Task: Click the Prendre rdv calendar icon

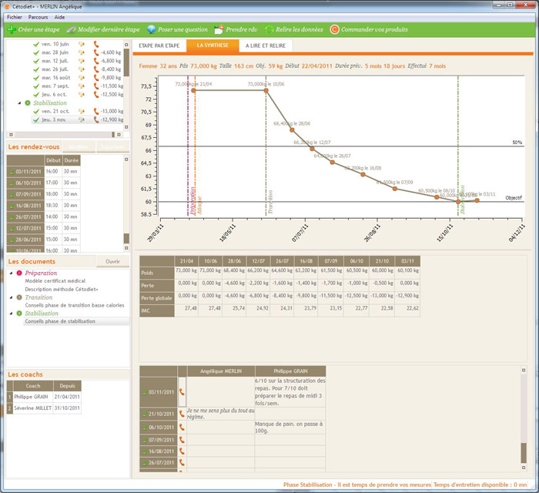Action: (219, 29)
